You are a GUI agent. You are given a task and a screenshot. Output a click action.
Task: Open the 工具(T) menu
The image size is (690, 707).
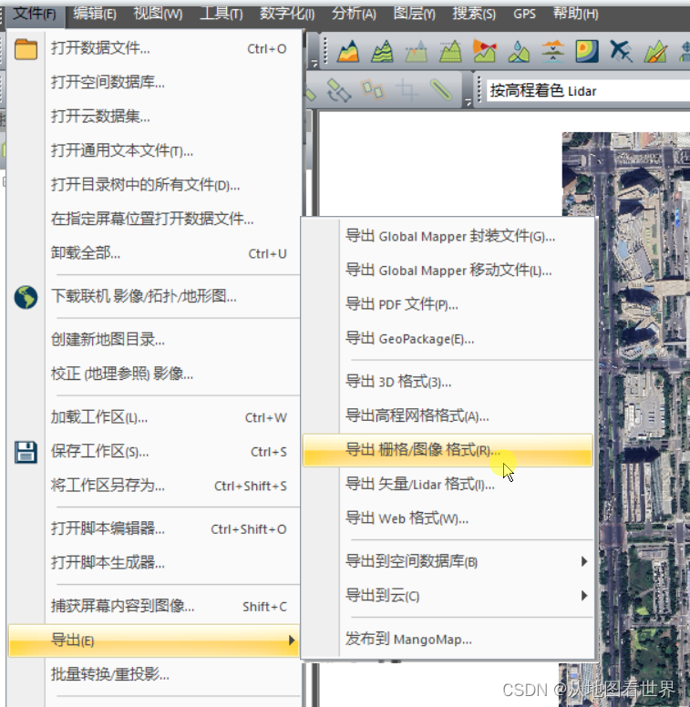pos(221,15)
